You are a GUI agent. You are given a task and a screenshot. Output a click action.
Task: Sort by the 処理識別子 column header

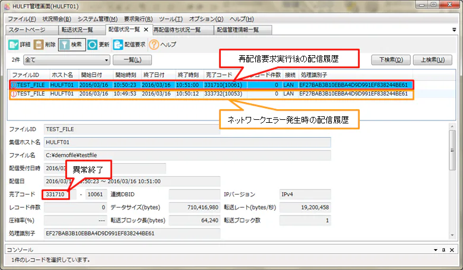(x=356, y=75)
